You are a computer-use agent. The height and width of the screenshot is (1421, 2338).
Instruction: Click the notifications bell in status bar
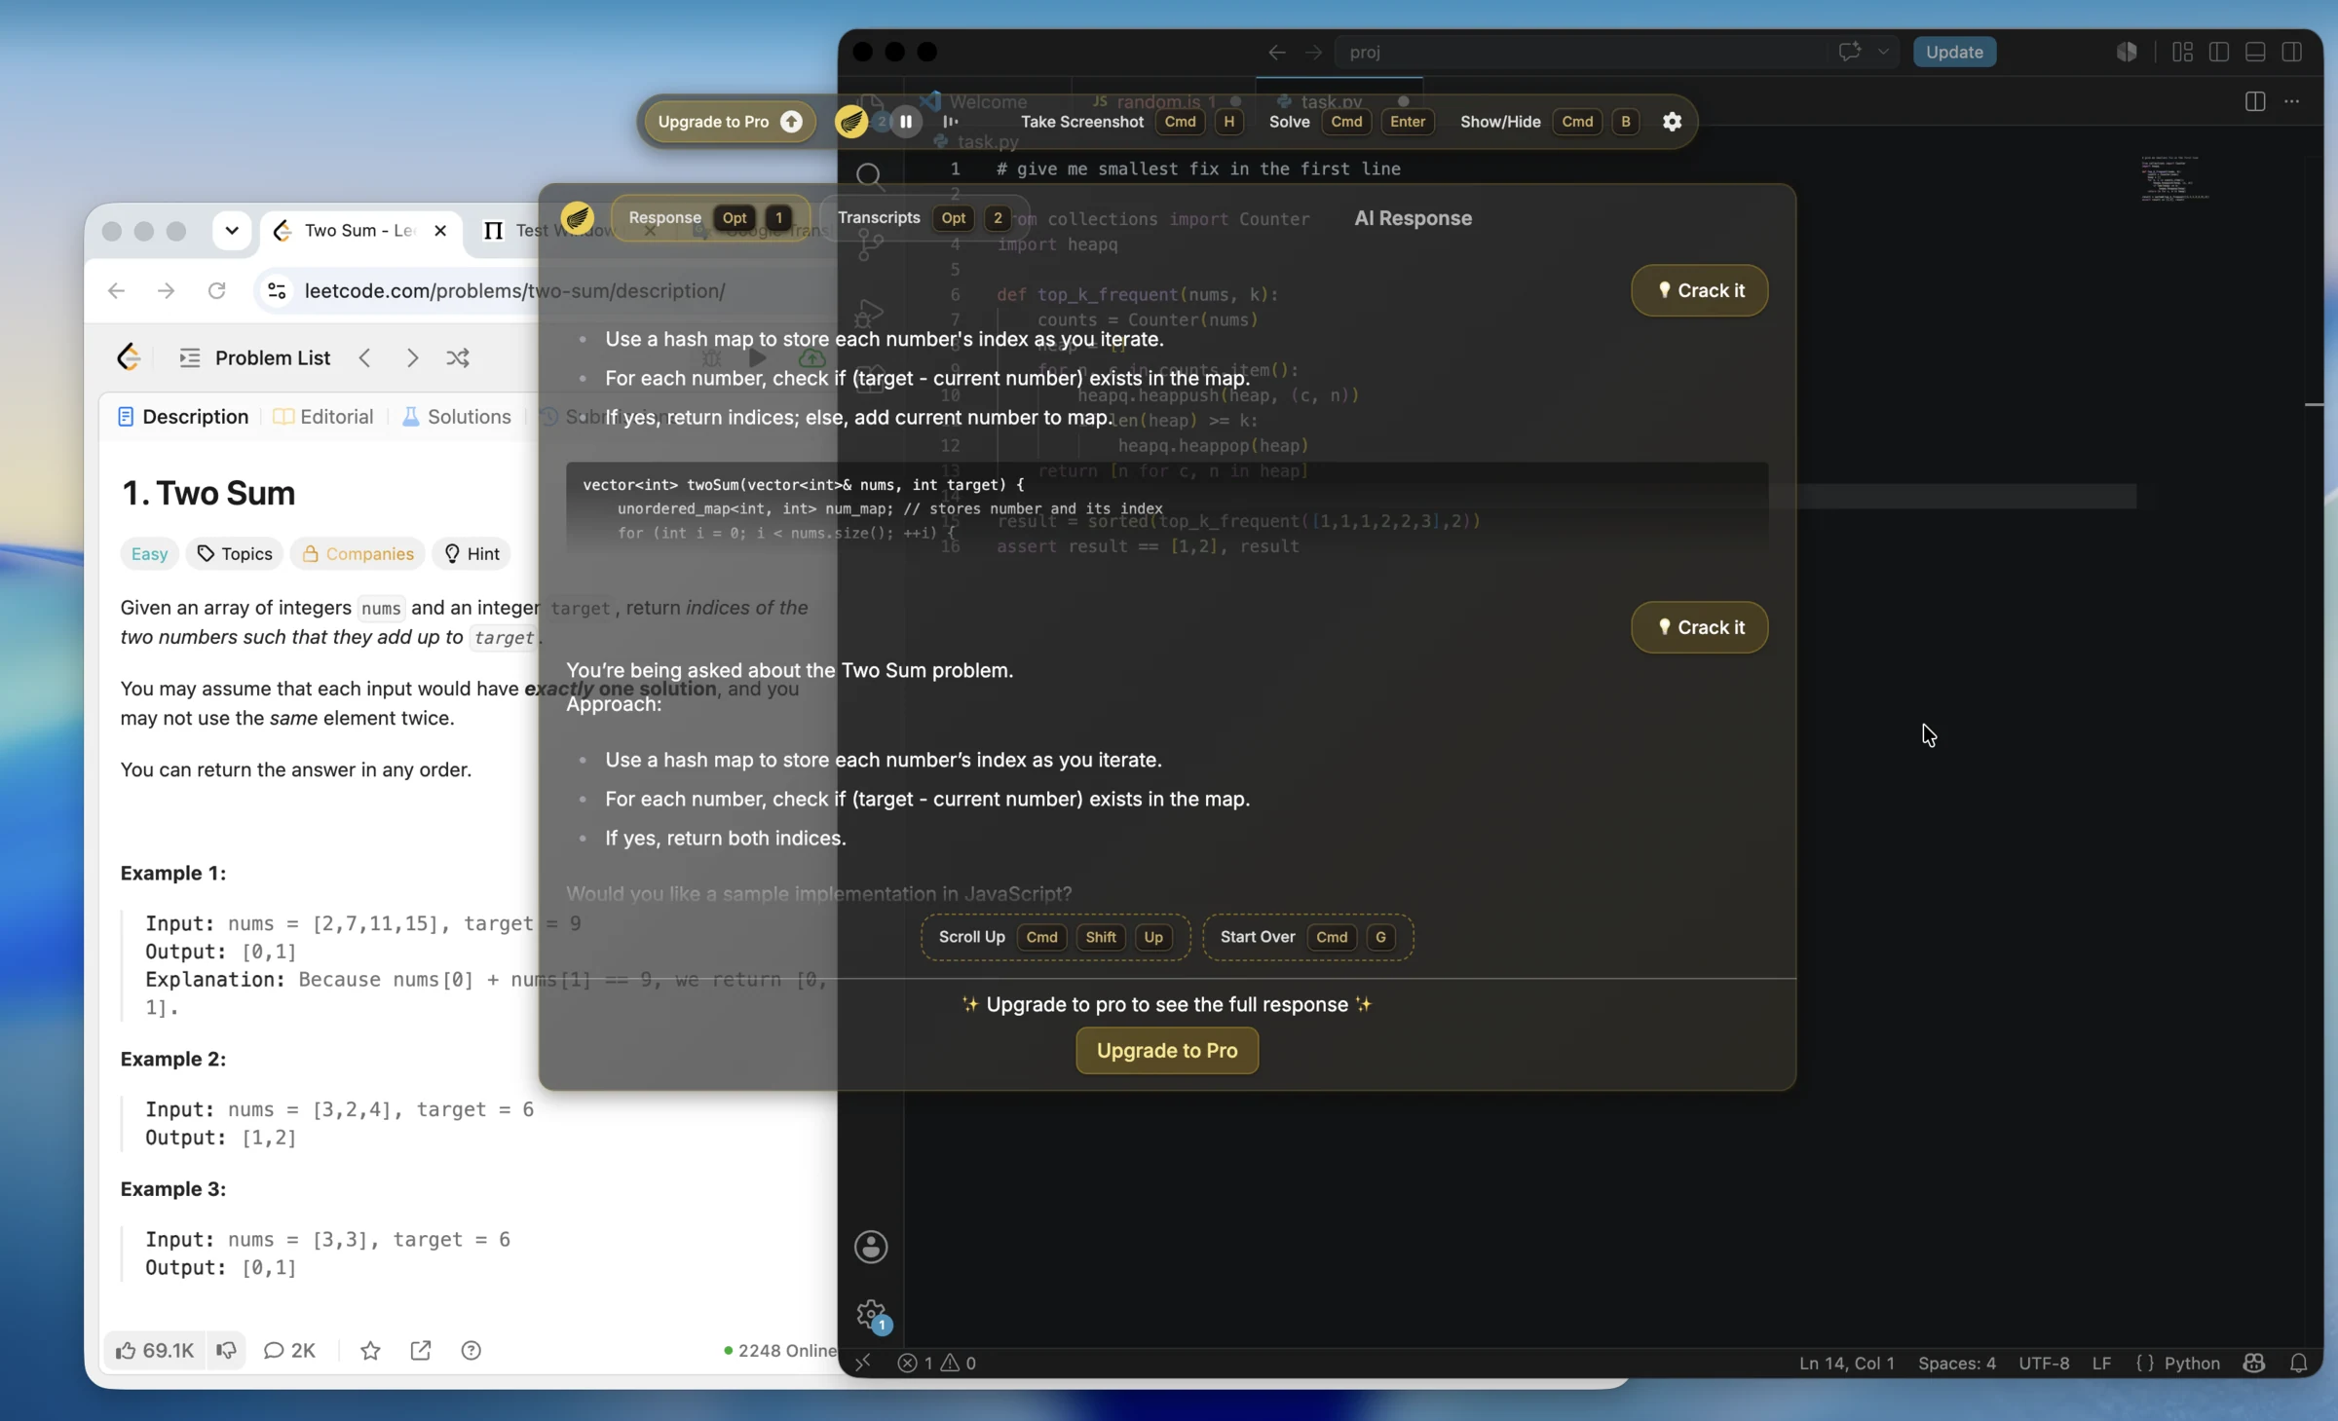(2298, 1363)
